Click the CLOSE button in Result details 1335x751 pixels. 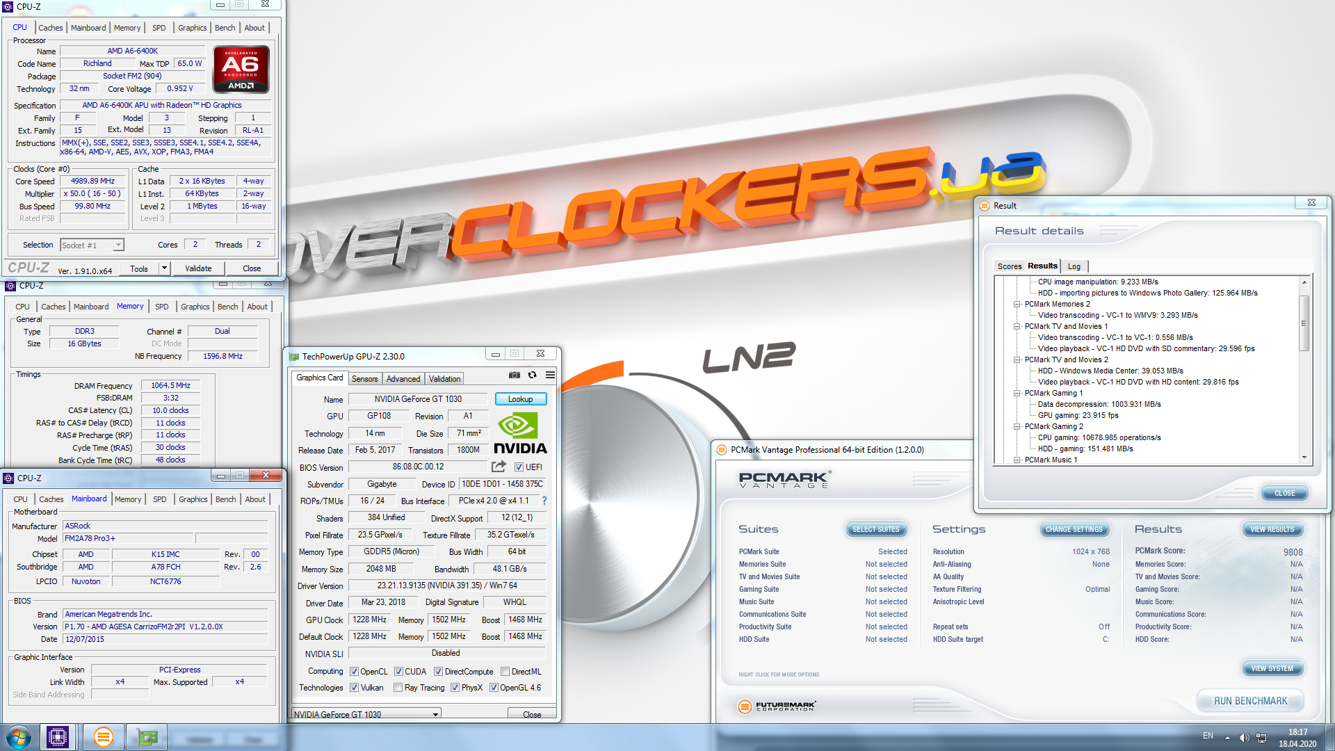point(1285,494)
